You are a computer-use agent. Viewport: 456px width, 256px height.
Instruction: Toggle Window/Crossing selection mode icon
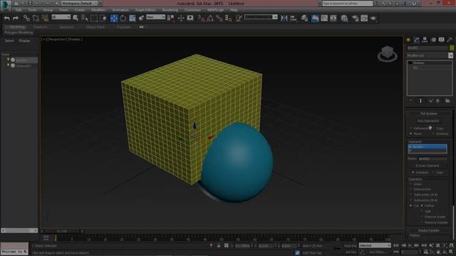[x=103, y=18]
